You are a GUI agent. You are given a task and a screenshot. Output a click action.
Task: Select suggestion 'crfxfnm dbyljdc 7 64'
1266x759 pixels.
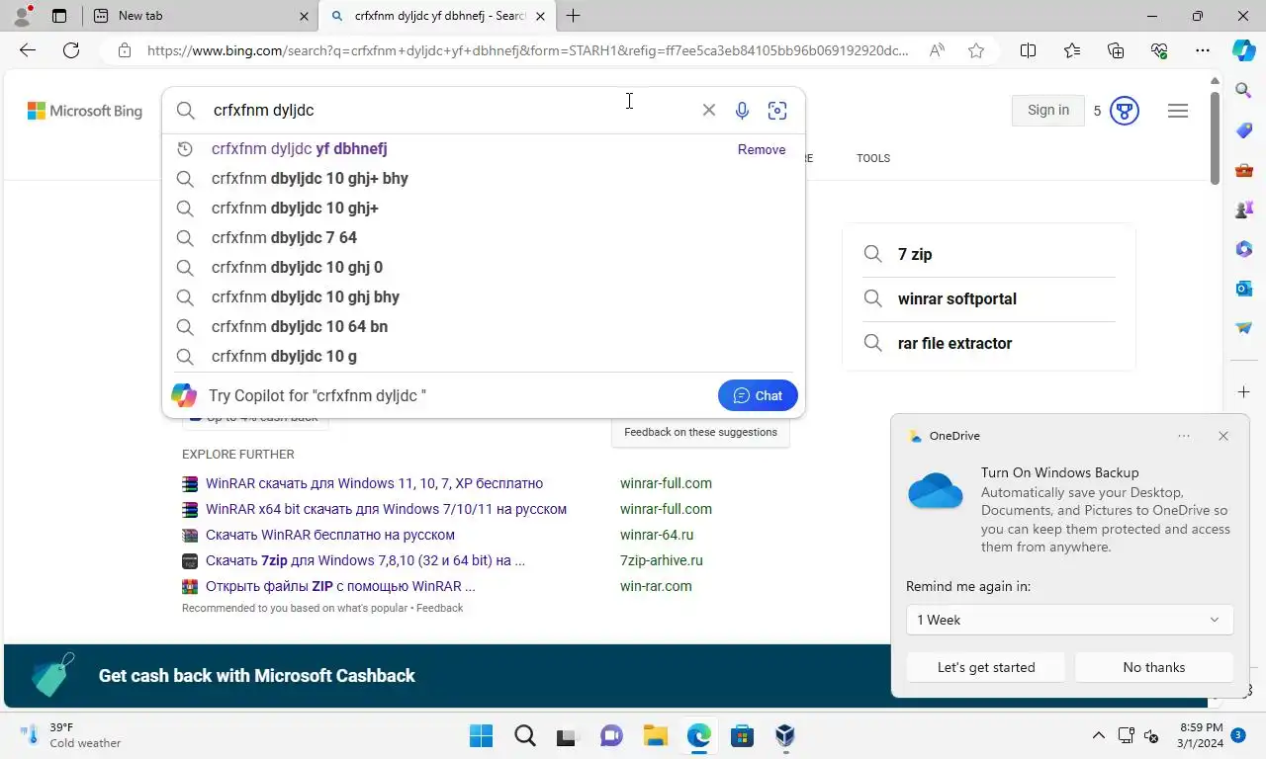pyautogui.click(x=483, y=238)
